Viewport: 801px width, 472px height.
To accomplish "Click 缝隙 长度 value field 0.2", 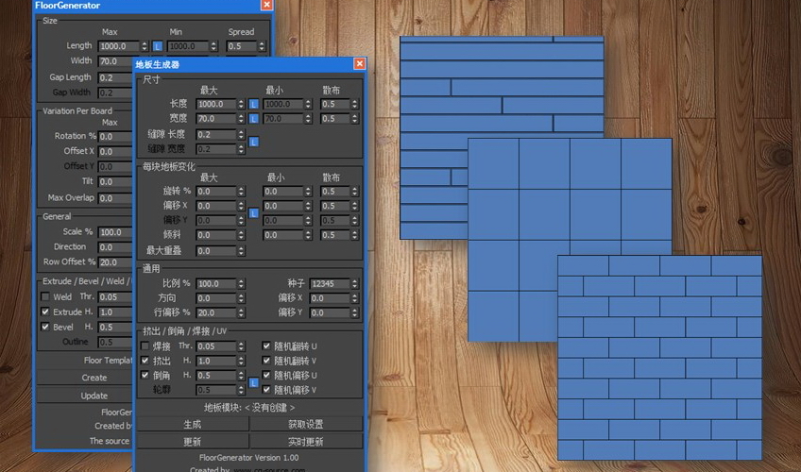I will pos(216,135).
